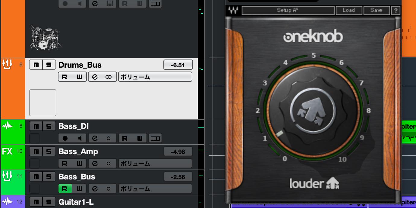
Task: Click the drum kit track picture
Action: pos(45,38)
